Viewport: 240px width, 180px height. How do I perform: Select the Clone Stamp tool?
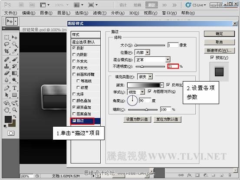click(x=7, y=66)
